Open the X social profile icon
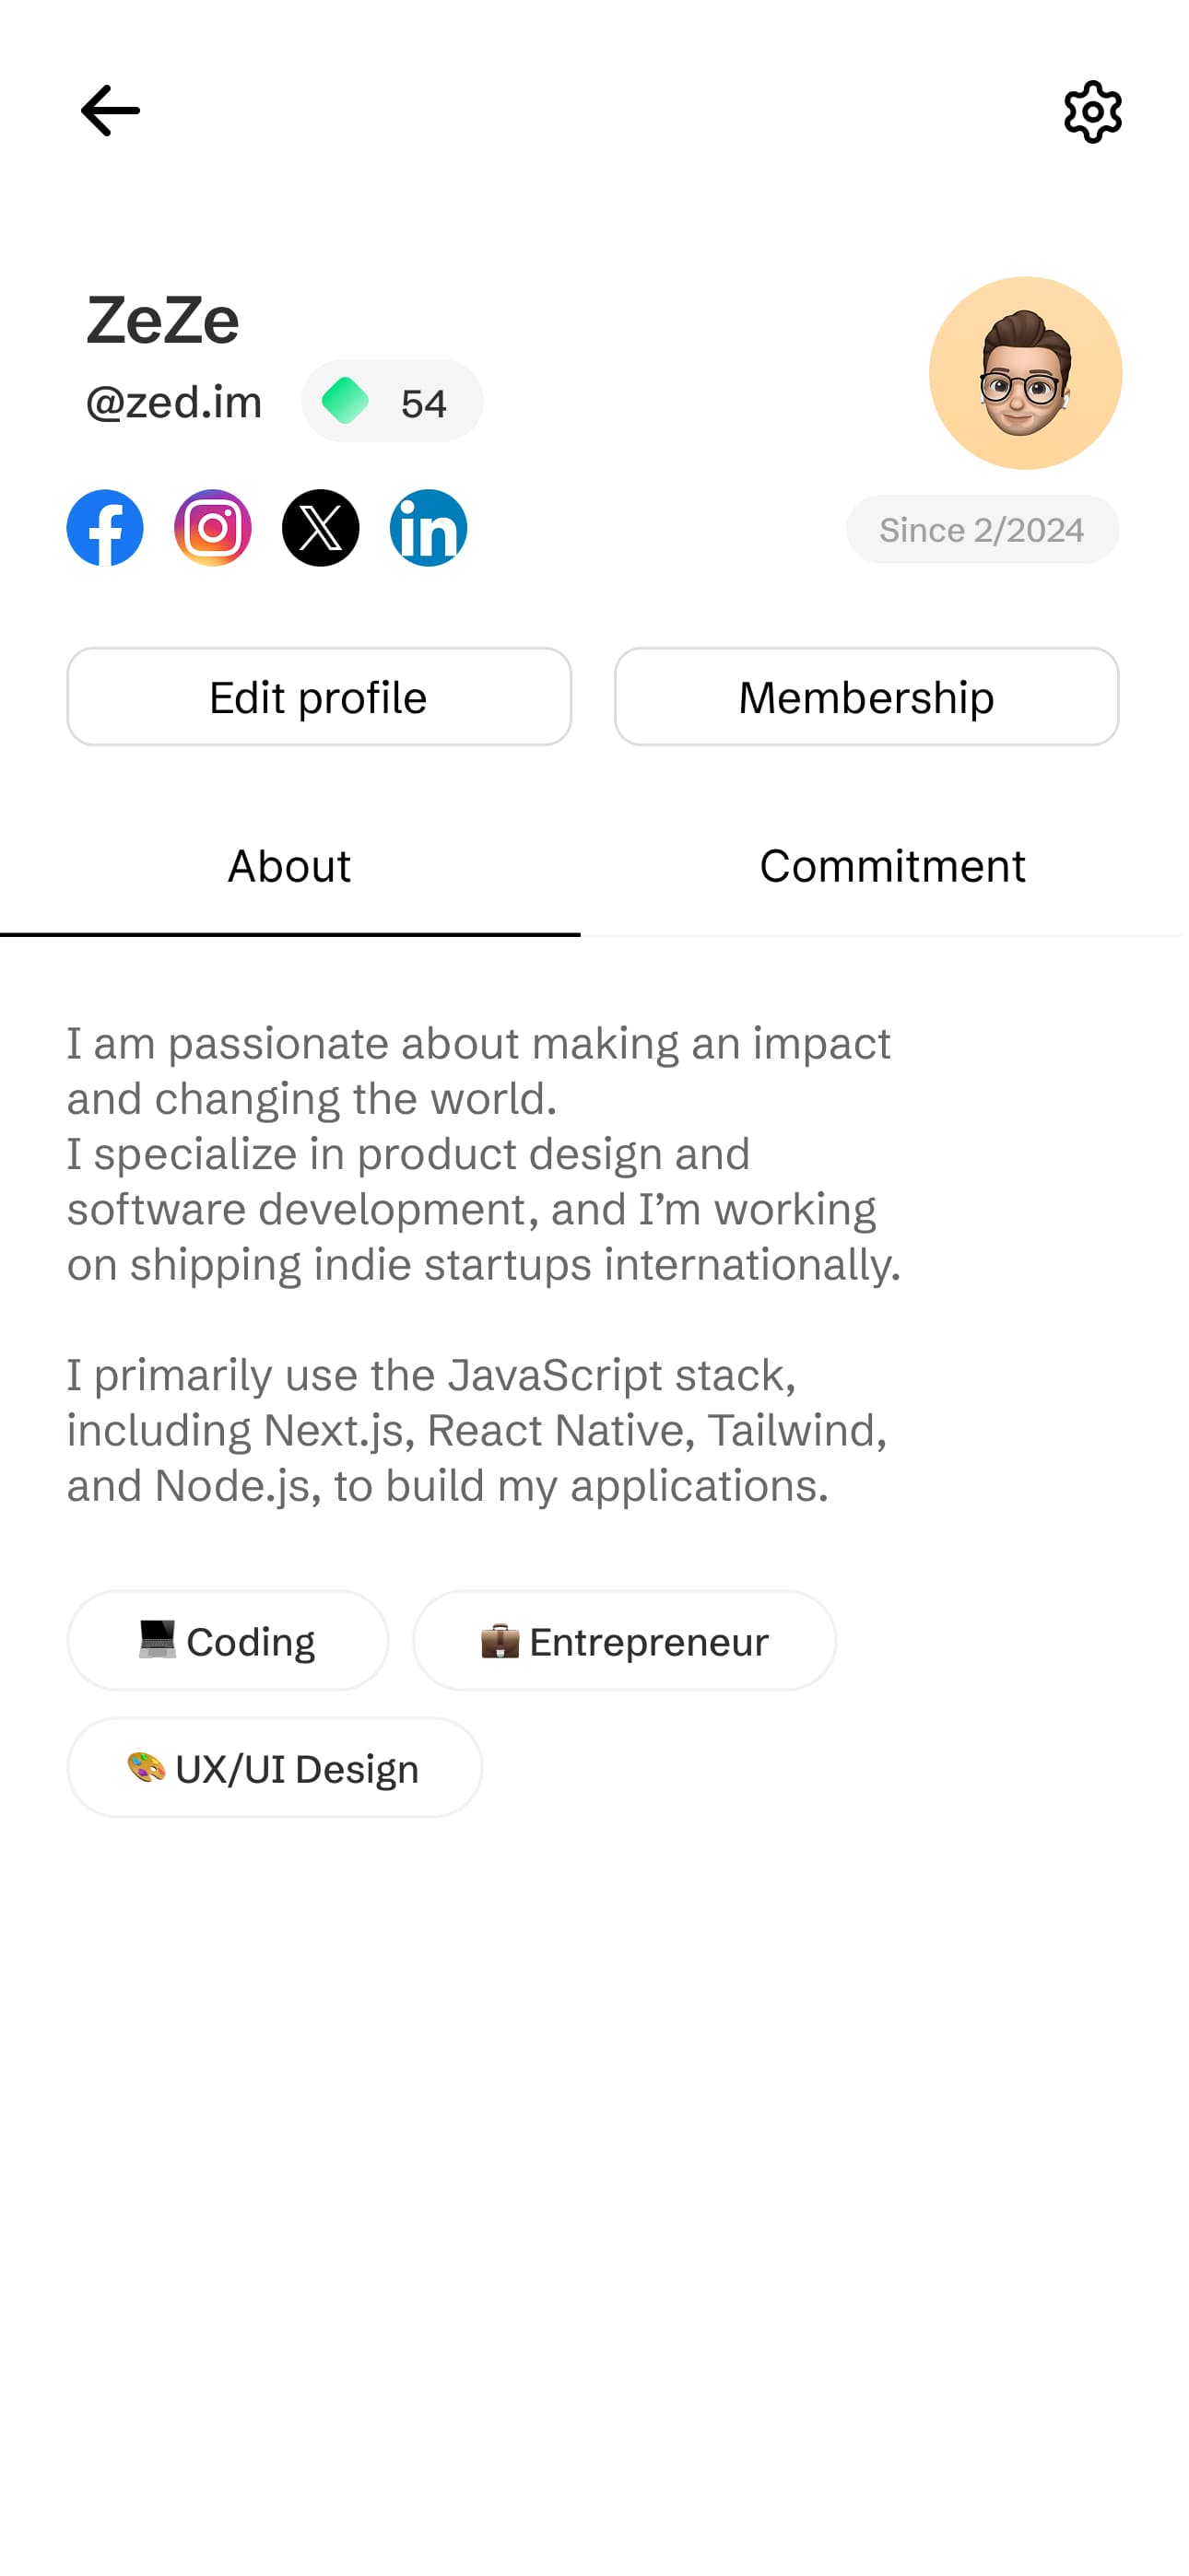Screen dimensions: 1189x2576 point(320,528)
